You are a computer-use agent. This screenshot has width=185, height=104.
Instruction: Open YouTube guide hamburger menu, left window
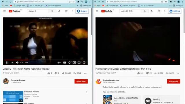[5, 11]
